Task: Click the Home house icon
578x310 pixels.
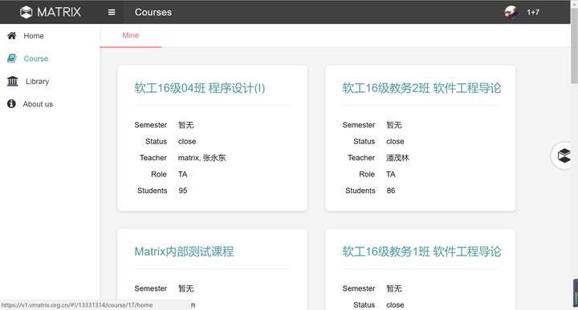Action: (12, 36)
